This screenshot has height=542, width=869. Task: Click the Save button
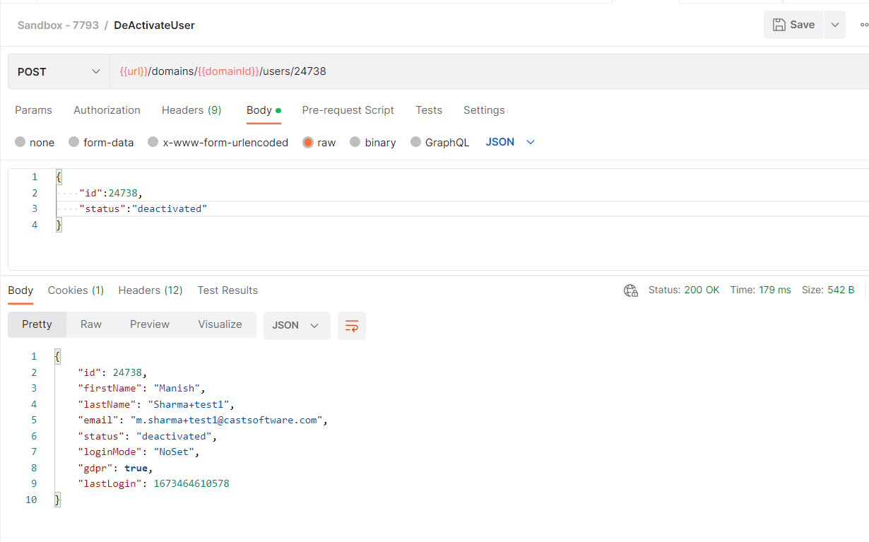(793, 25)
